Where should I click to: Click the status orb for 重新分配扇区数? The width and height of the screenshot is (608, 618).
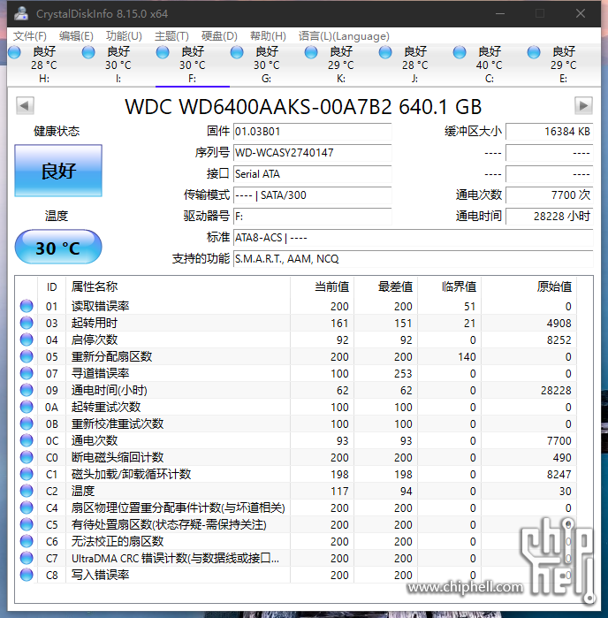coord(27,356)
